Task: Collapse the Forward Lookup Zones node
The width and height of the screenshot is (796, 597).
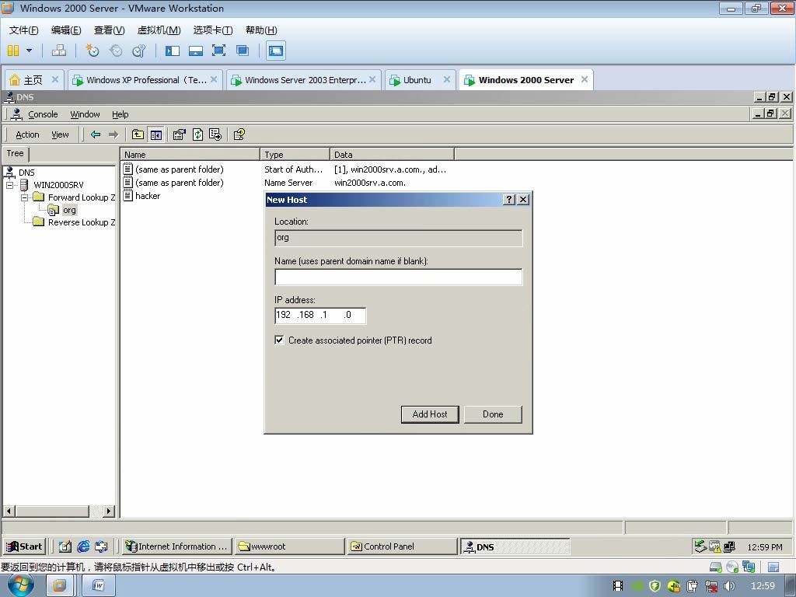Action: tap(24, 197)
